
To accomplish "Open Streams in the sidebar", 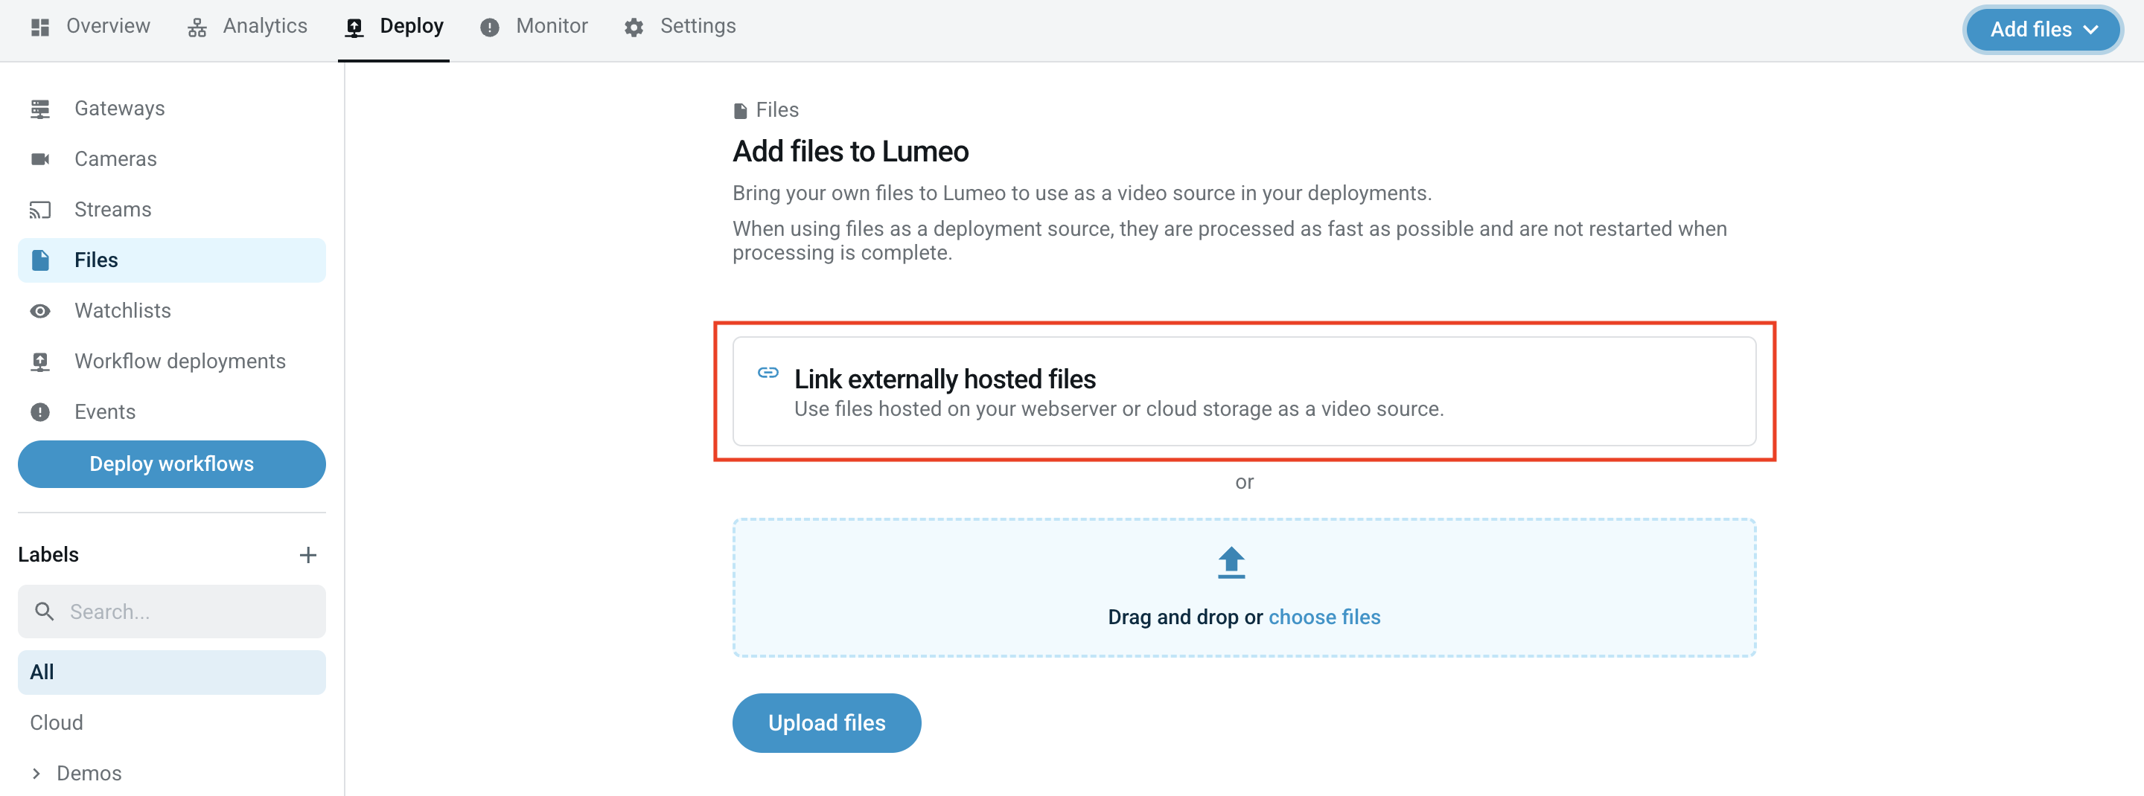I will [171, 210].
